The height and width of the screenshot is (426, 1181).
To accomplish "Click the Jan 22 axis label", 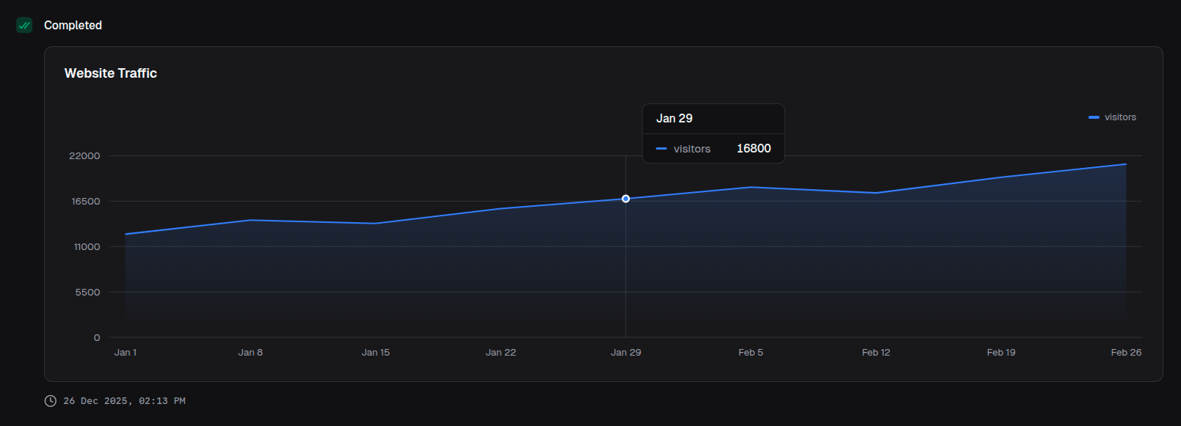I will click(501, 353).
